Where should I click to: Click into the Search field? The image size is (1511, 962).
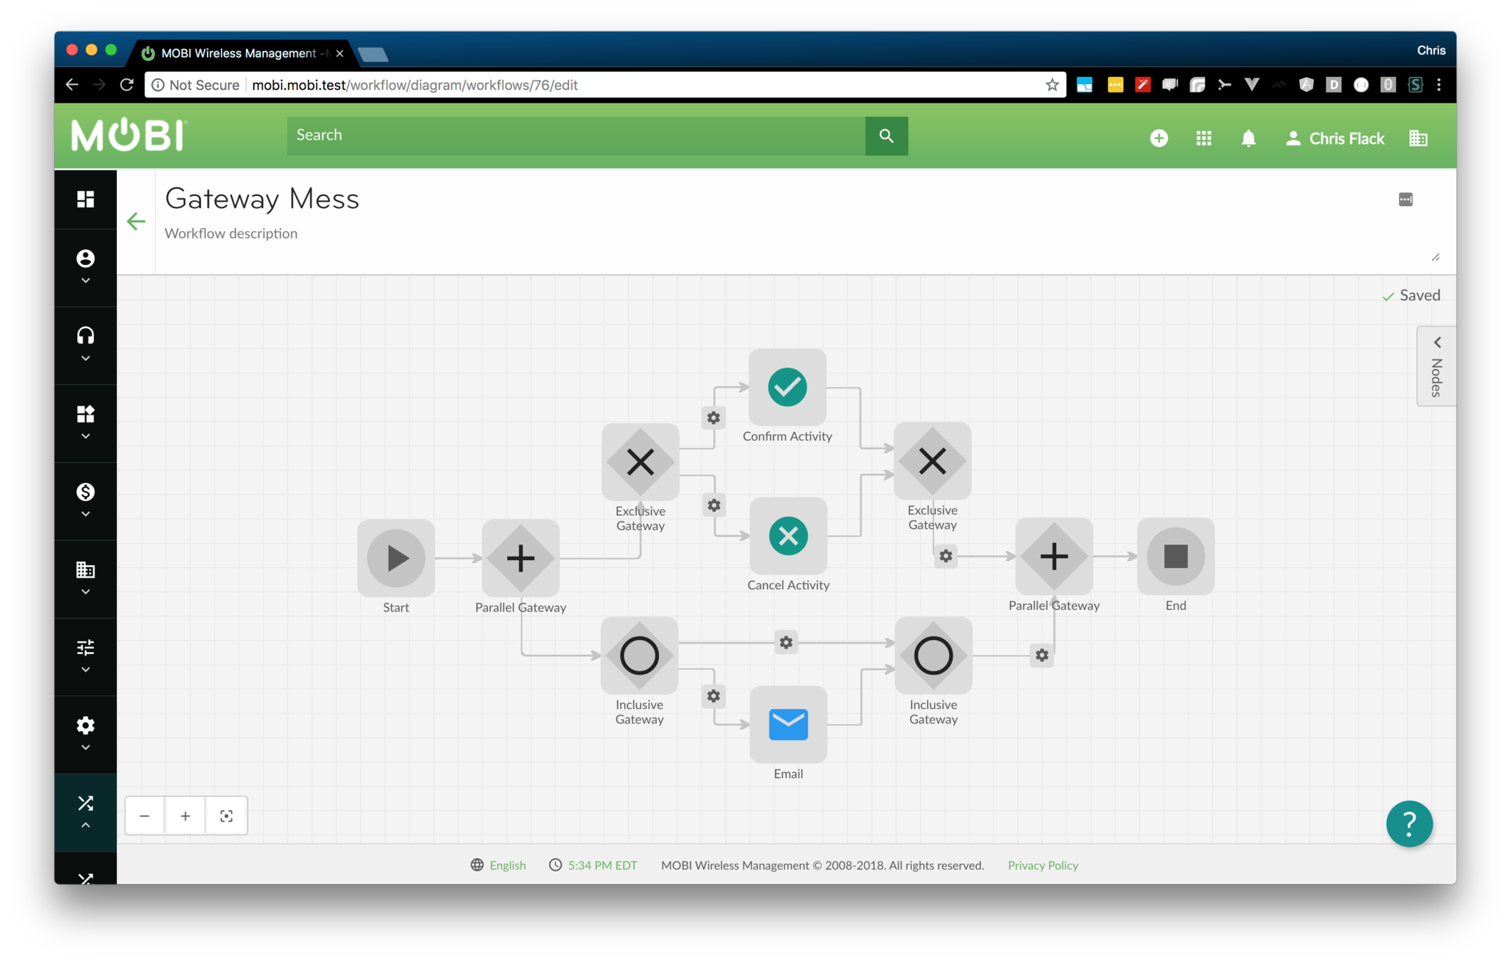[576, 135]
